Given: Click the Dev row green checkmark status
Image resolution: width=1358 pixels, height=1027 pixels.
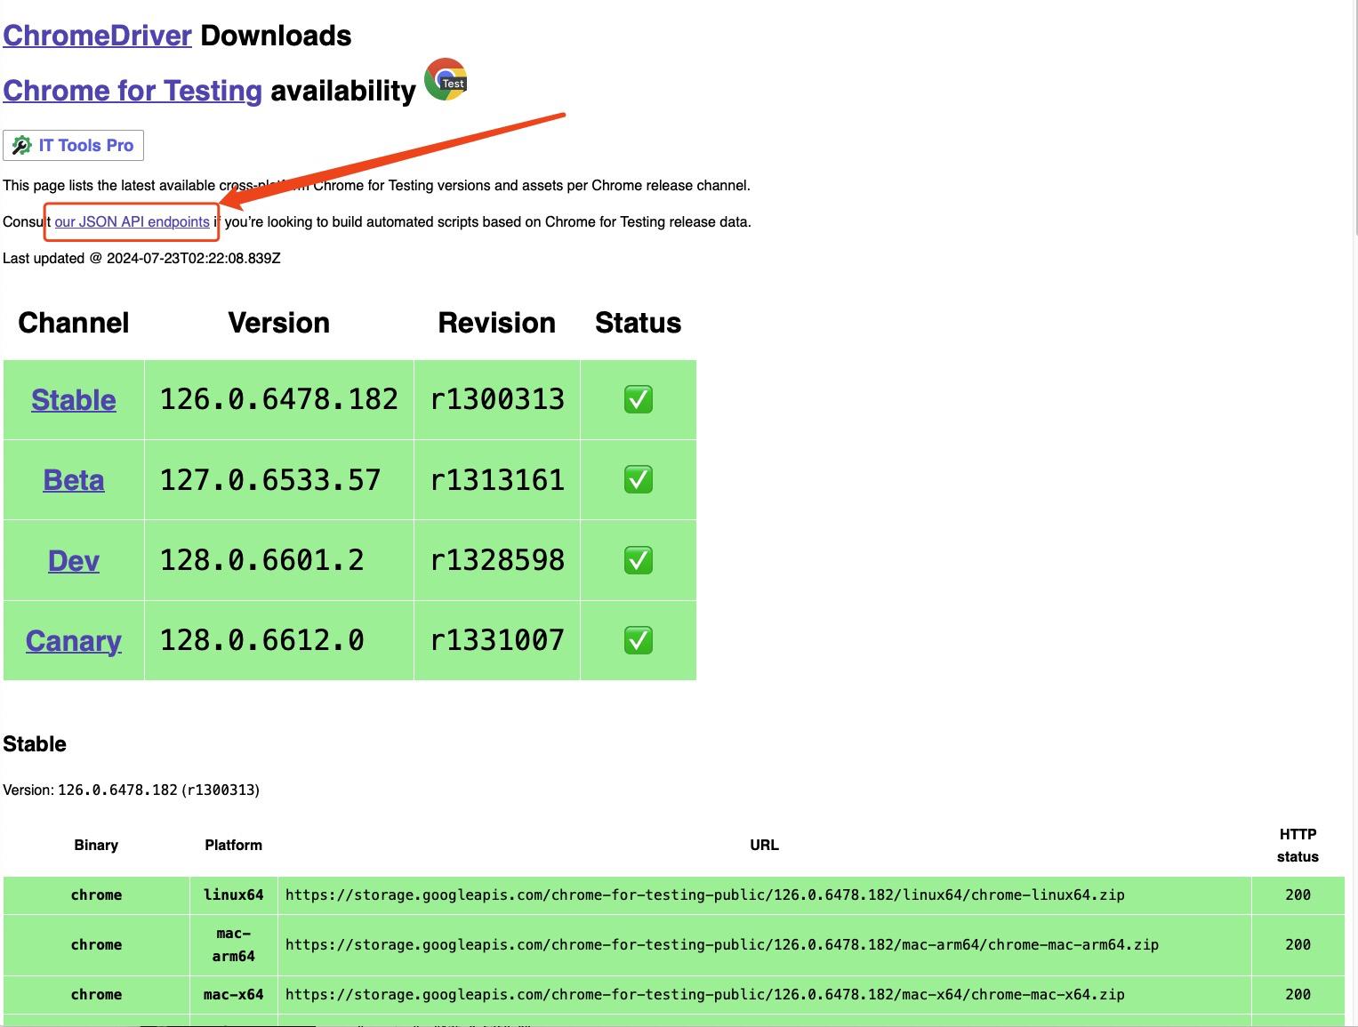Looking at the screenshot, I should pyautogui.click(x=639, y=561).
